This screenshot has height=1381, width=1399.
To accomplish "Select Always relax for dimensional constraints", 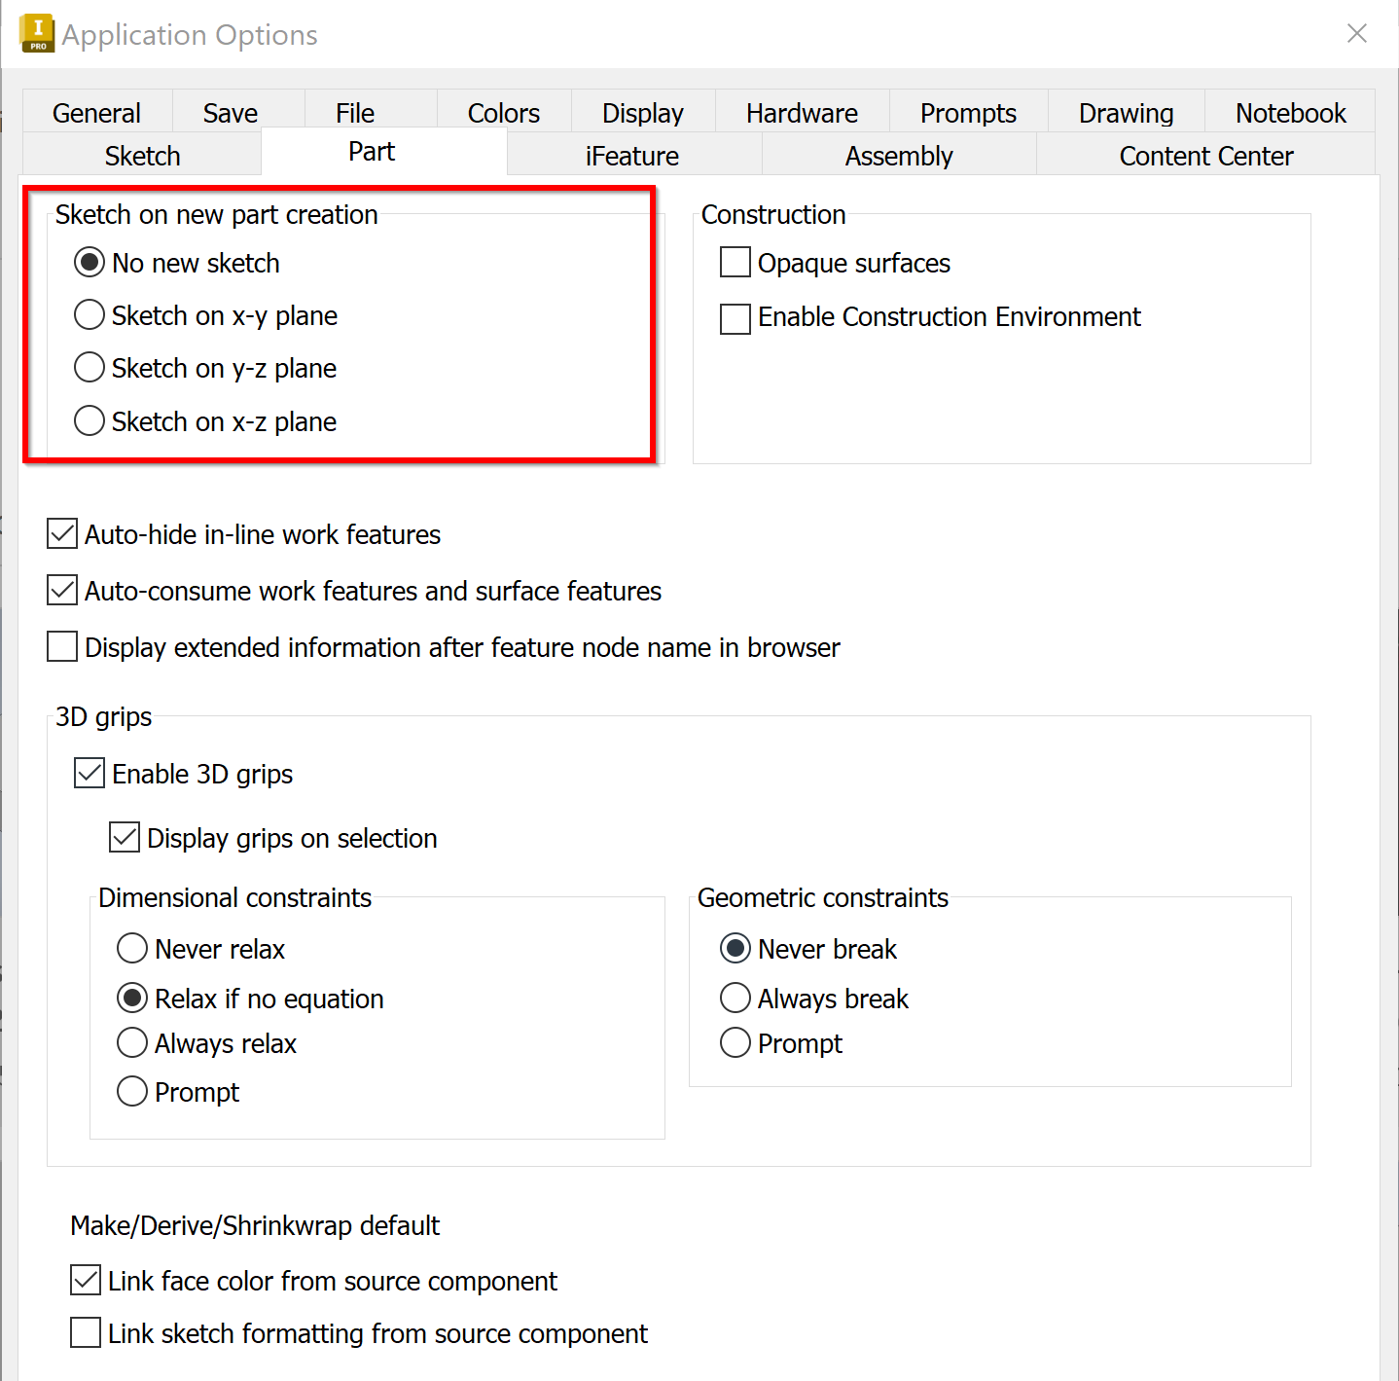I will [x=131, y=1042].
